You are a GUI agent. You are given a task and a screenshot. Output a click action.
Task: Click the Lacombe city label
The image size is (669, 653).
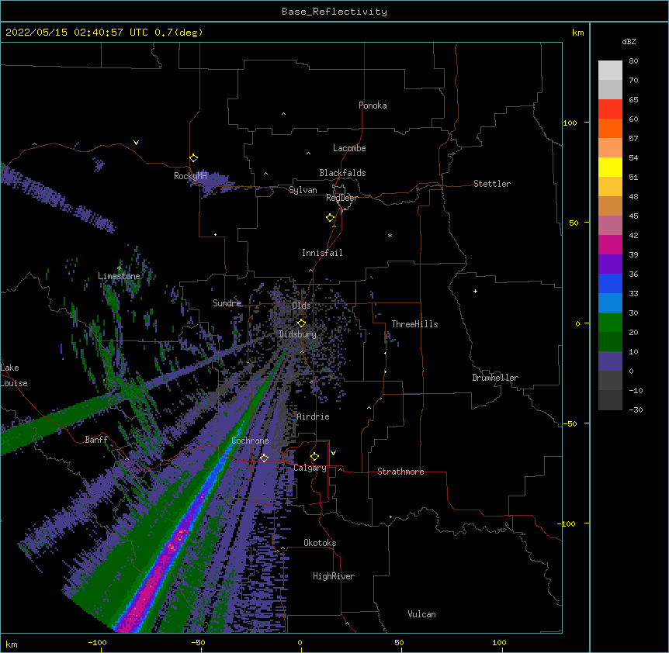pos(349,148)
